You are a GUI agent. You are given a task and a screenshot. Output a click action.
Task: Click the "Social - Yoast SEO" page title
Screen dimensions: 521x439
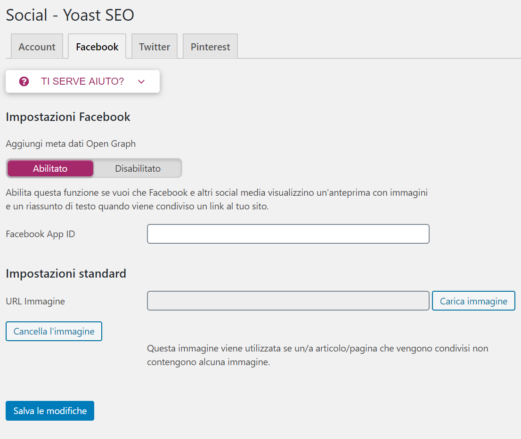coord(70,15)
